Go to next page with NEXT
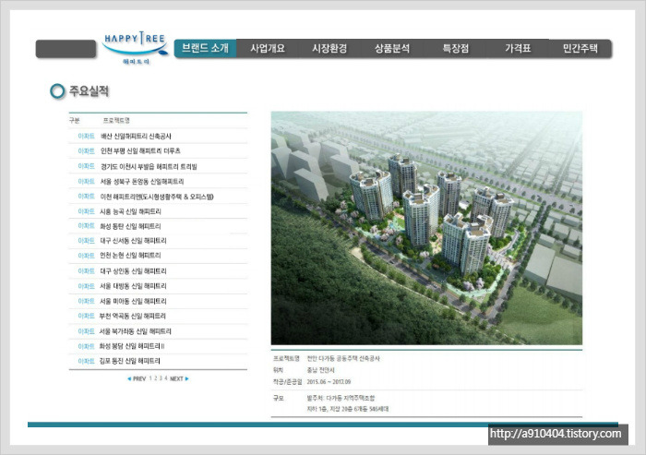Screen dimensions: 646x455 179,378
